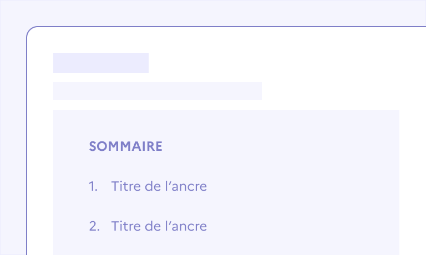Screen dimensions: 426x255
Task: Click the number "1." list marker
Action: [93, 186]
